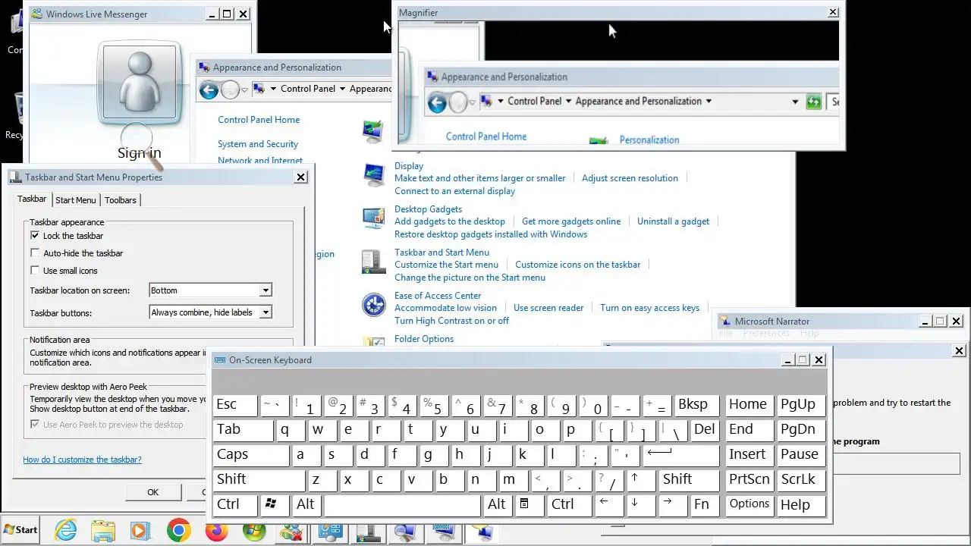Click the green refresh icon in Magnifier view
The image size is (971, 546).
pos(814,102)
